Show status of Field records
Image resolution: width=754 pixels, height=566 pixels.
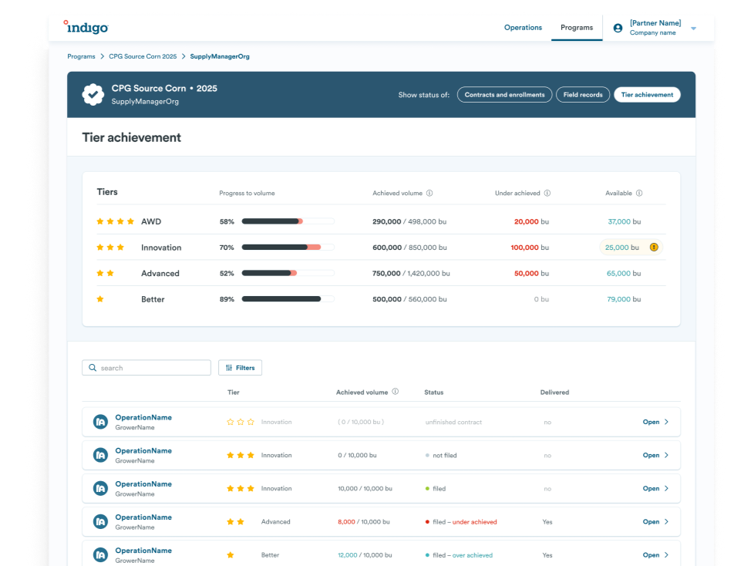pyautogui.click(x=583, y=95)
